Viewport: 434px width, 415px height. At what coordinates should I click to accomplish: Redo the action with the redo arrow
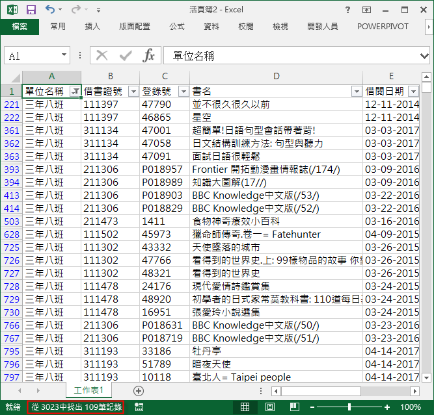click(76, 9)
